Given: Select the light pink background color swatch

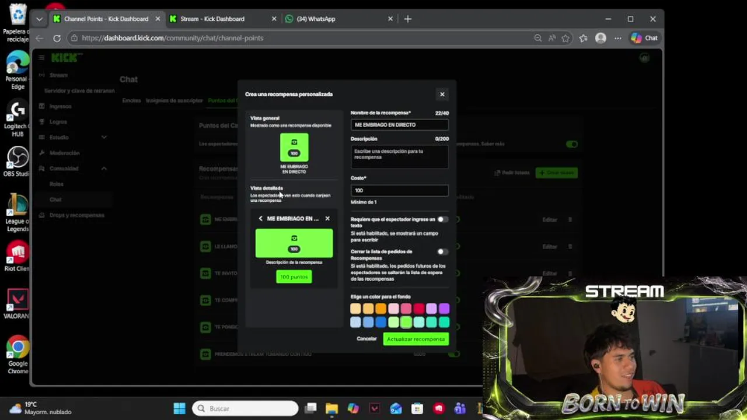Looking at the screenshot, I should [x=393, y=309].
